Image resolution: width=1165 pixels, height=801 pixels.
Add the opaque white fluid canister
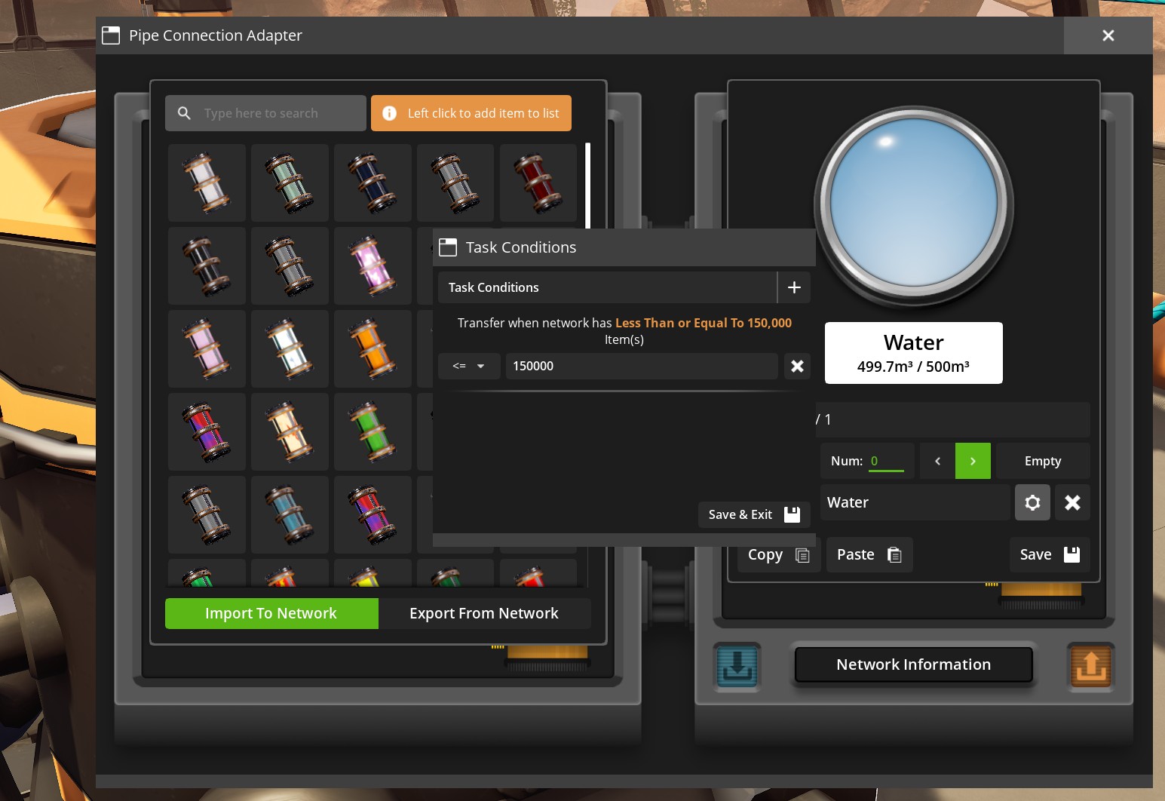coord(207,183)
